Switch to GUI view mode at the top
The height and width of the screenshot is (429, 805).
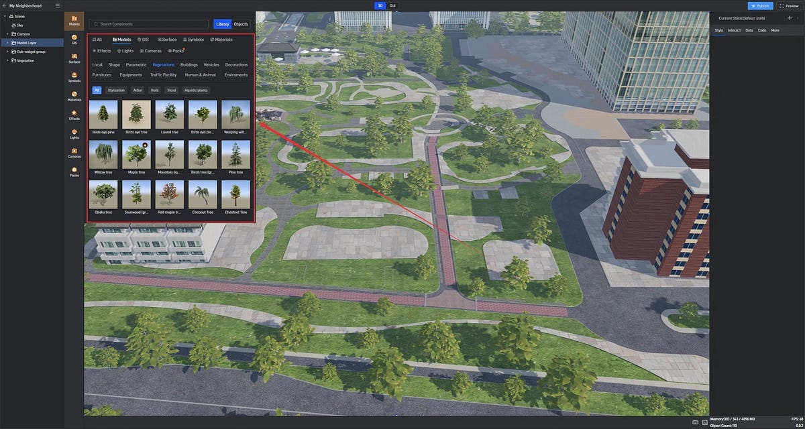tap(392, 5)
